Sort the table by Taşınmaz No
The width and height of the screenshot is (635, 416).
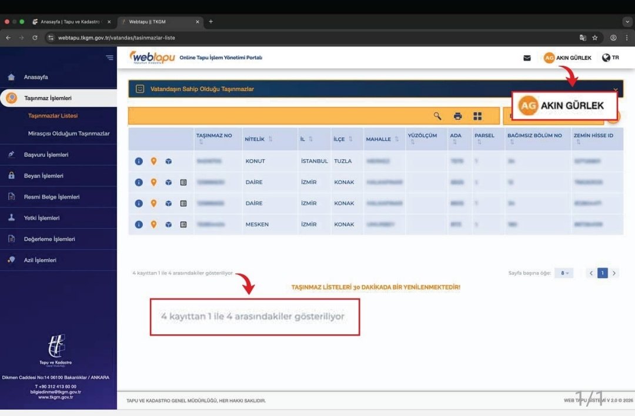(201, 142)
